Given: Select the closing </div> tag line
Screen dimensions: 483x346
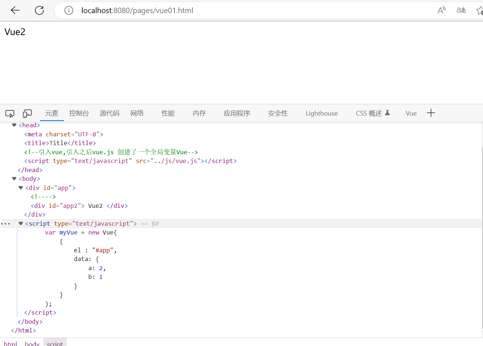Looking at the screenshot, I should click(x=35, y=214).
